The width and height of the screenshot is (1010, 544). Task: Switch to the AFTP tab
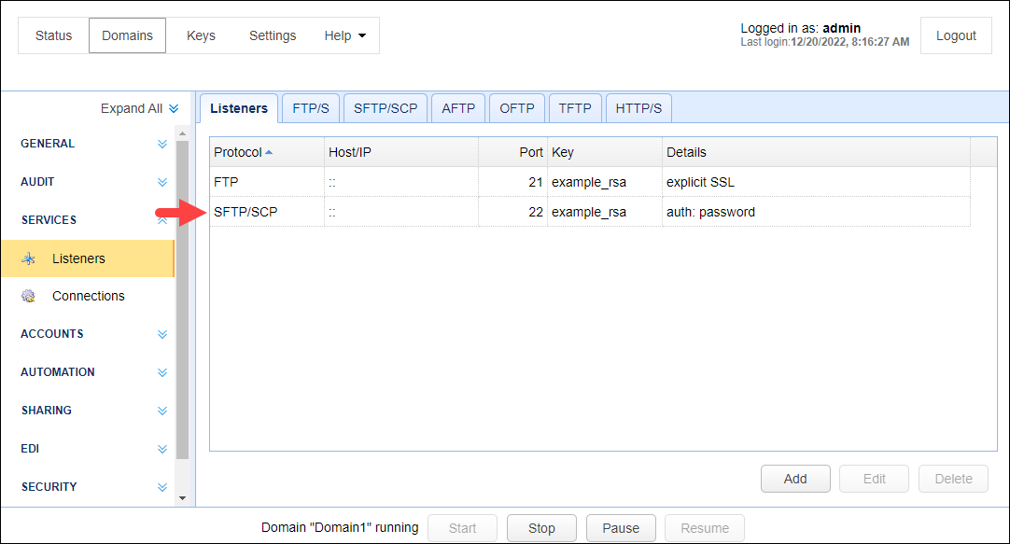pyautogui.click(x=458, y=108)
